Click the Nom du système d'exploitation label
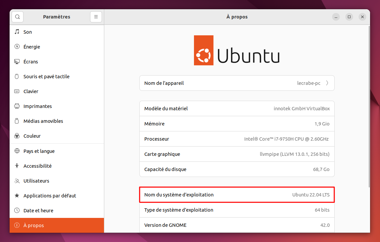The width and height of the screenshot is (380, 242). 179,195
